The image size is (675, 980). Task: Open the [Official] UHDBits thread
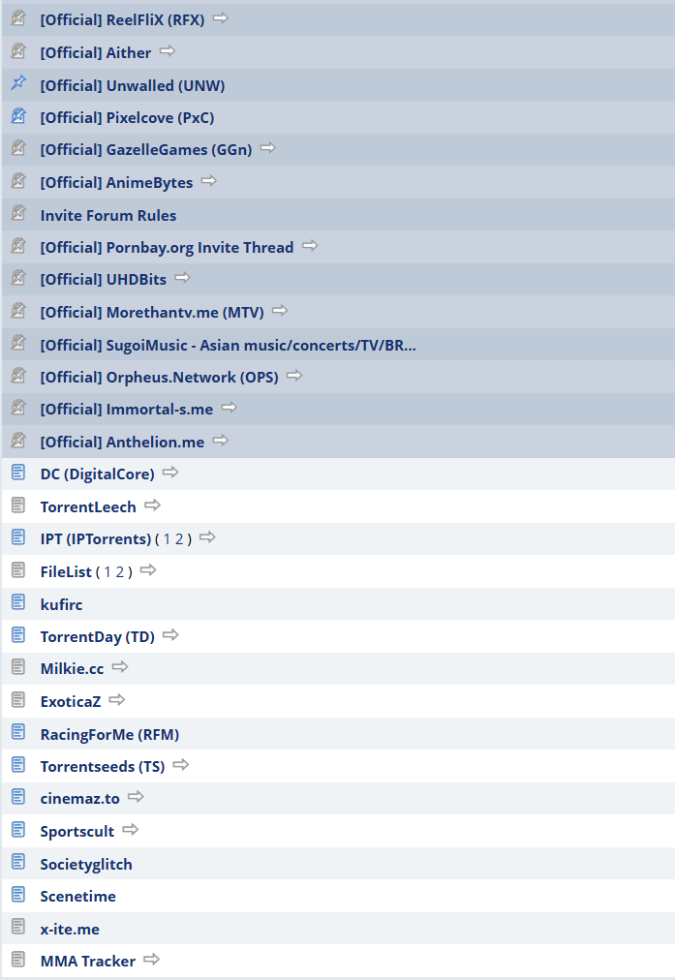(104, 279)
